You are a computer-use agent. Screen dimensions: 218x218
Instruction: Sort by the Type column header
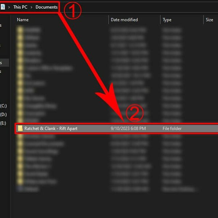click(x=167, y=20)
